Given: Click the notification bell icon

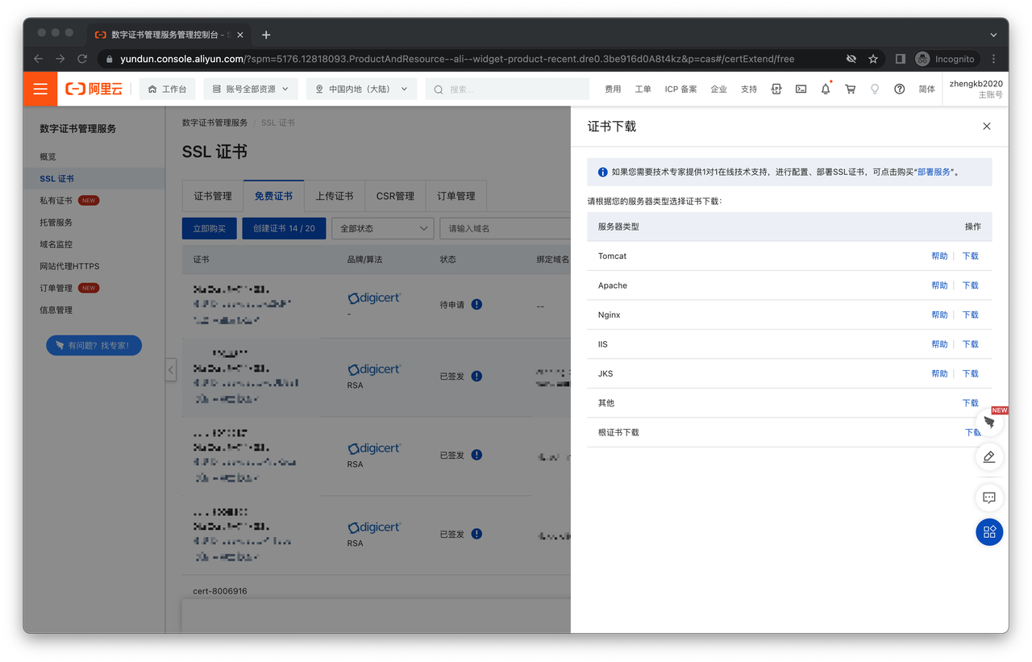Looking at the screenshot, I should [x=825, y=89].
